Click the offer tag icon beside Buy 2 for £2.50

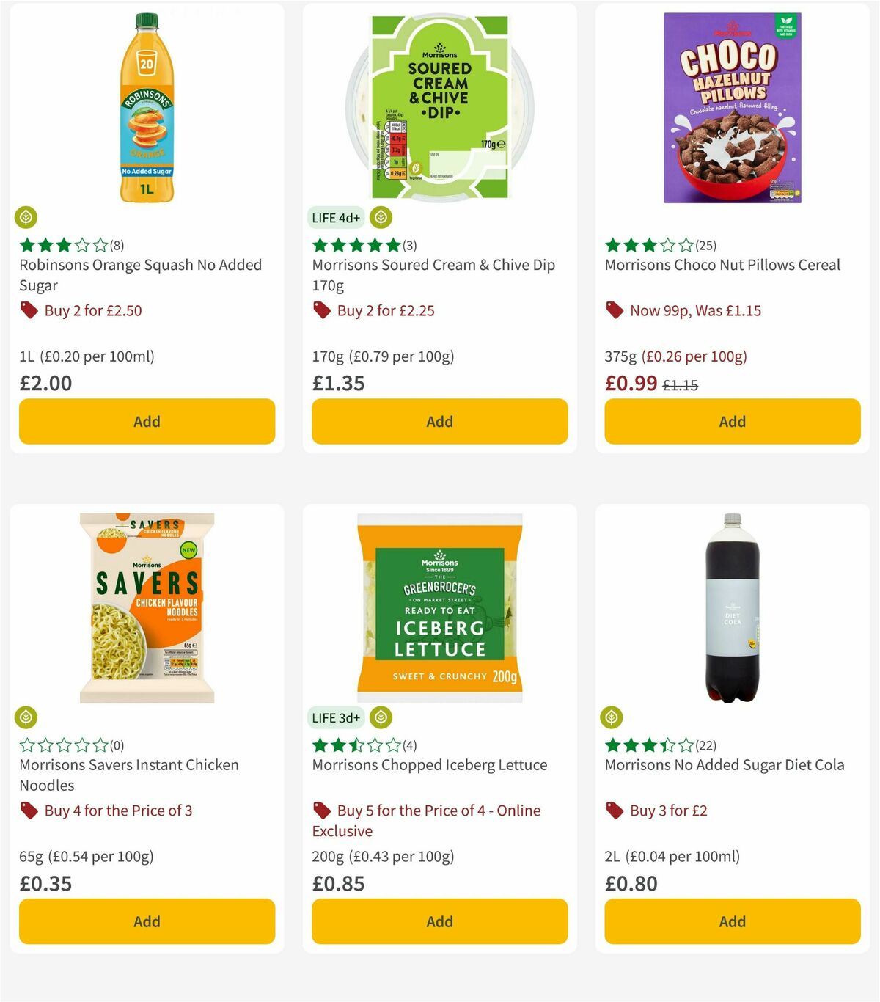29,310
